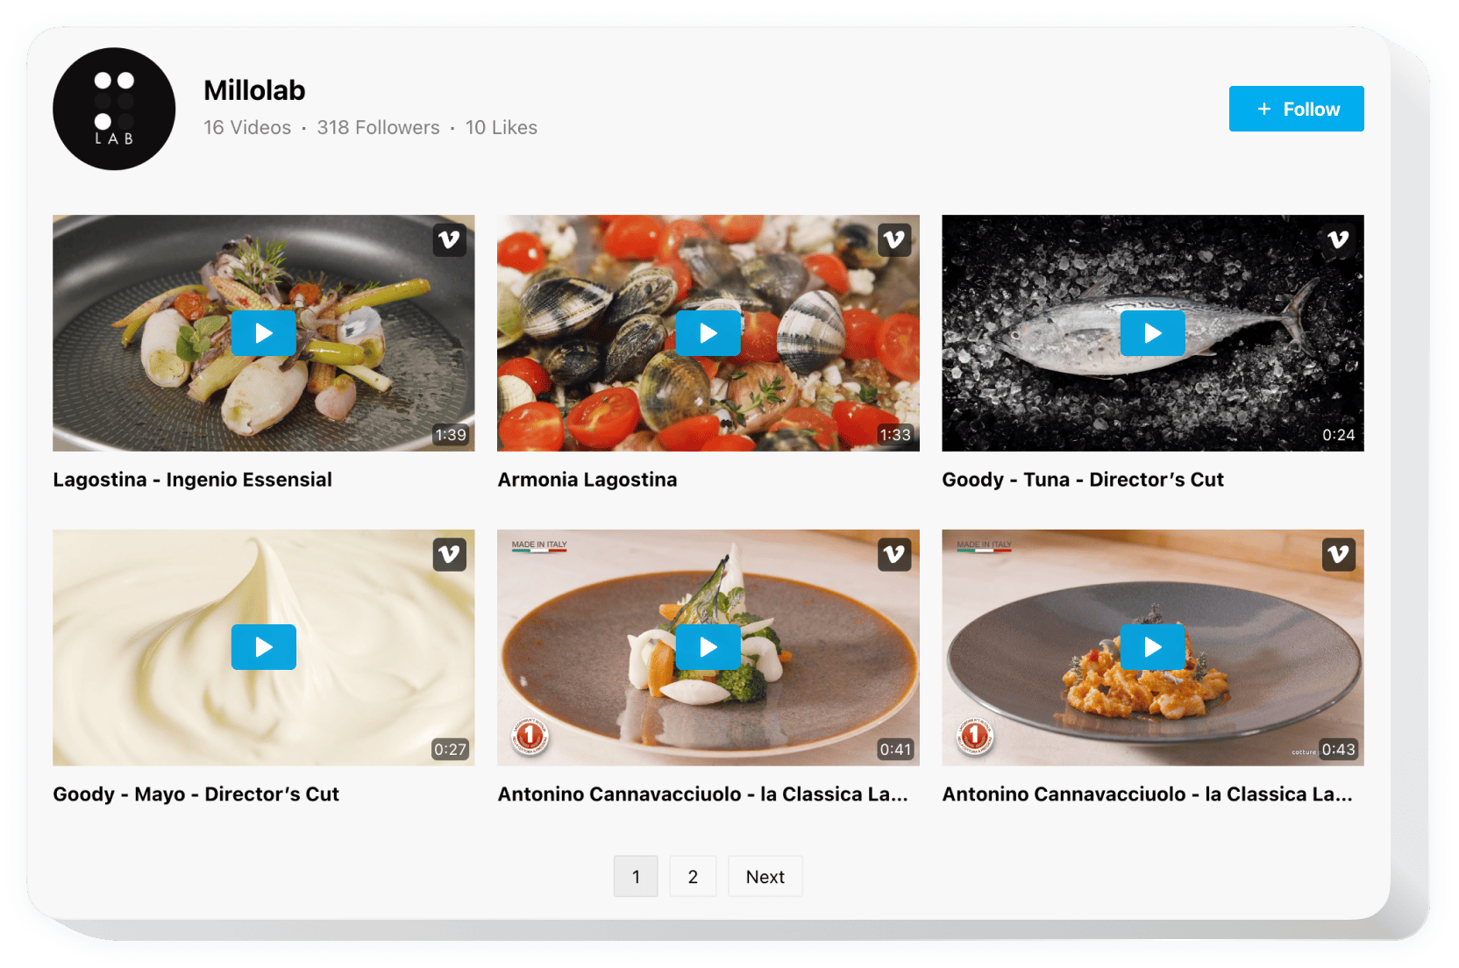
Task: Click the 0:27 duration badge
Action: click(451, 750)
